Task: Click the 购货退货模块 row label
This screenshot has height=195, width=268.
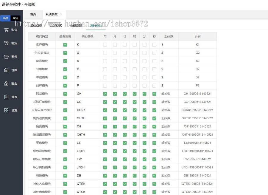Action: pos(42,118)
